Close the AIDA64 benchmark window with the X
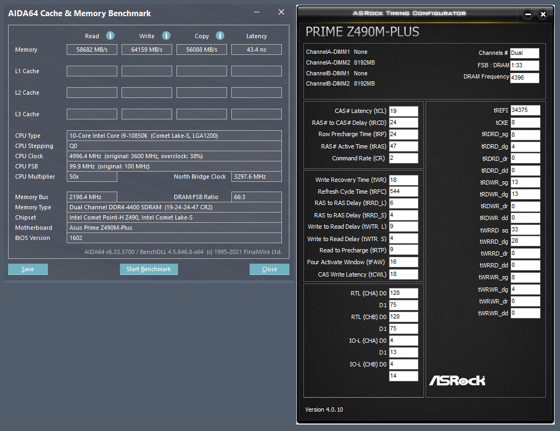Viewport: 560px width, 431px height. coord(281,12)
